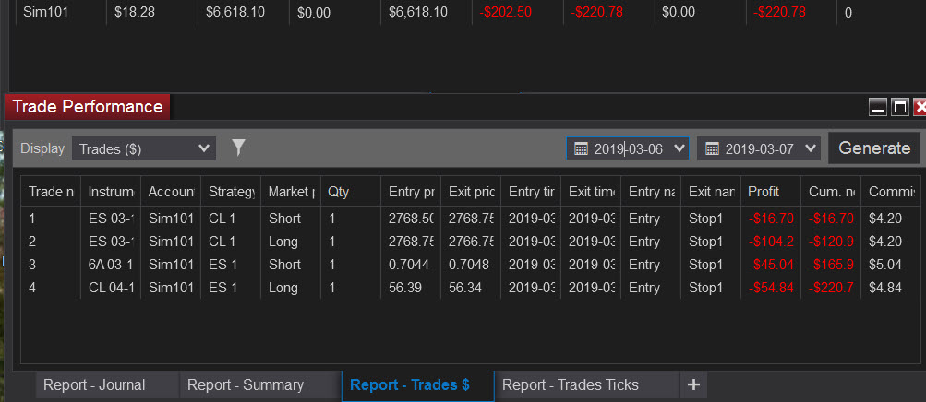
Task: Select trade row 4 with CL 04 instrument
Action: 471,288
